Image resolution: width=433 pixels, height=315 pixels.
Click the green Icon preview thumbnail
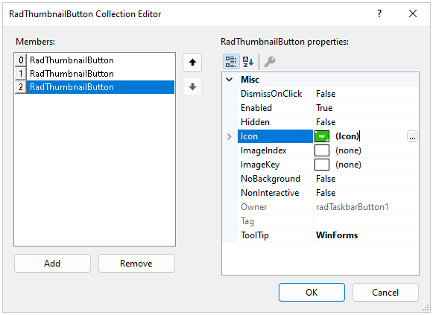click(322, 136)
